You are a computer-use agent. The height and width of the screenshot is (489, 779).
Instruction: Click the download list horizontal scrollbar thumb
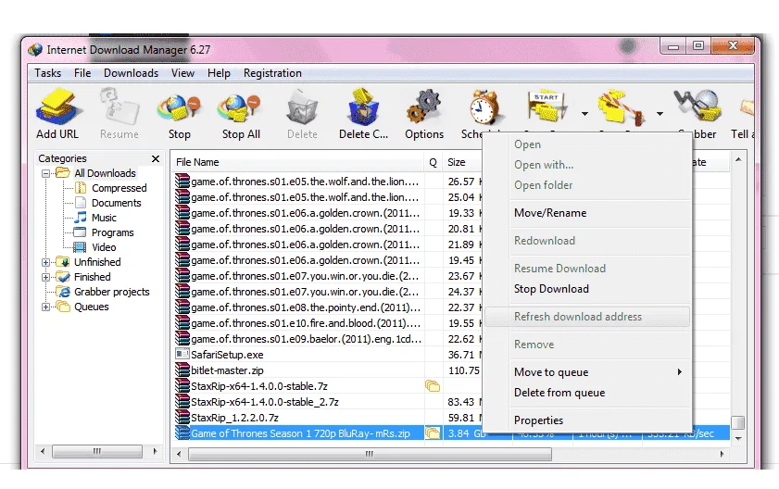(x=370, y=454)
